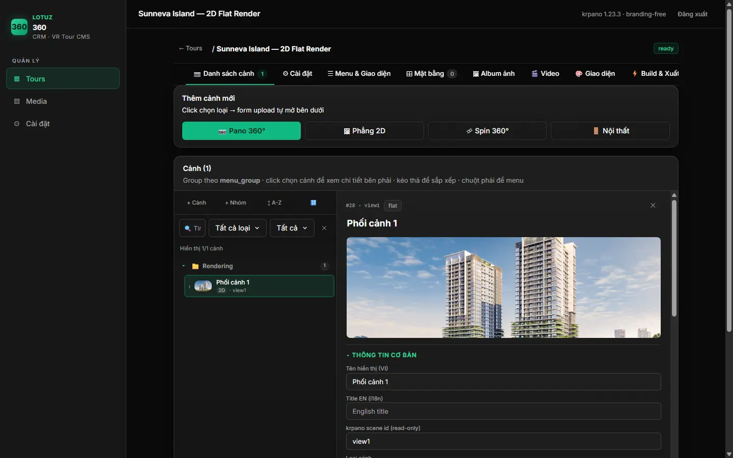Click the krpano 1.23.3 branding-free text
Screen dimensions: 733x458
tap(624, 14)
